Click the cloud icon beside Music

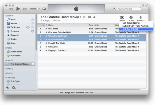(x=32, y=19)
